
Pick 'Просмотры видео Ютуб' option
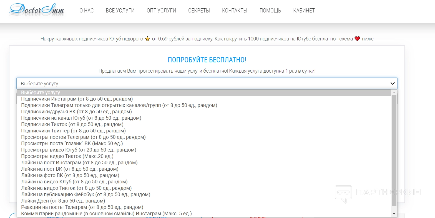204,150
